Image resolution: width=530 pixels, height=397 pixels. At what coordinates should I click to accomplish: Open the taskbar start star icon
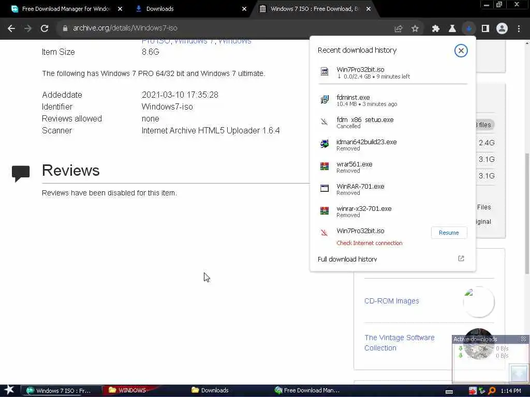(x=9, y=390)
